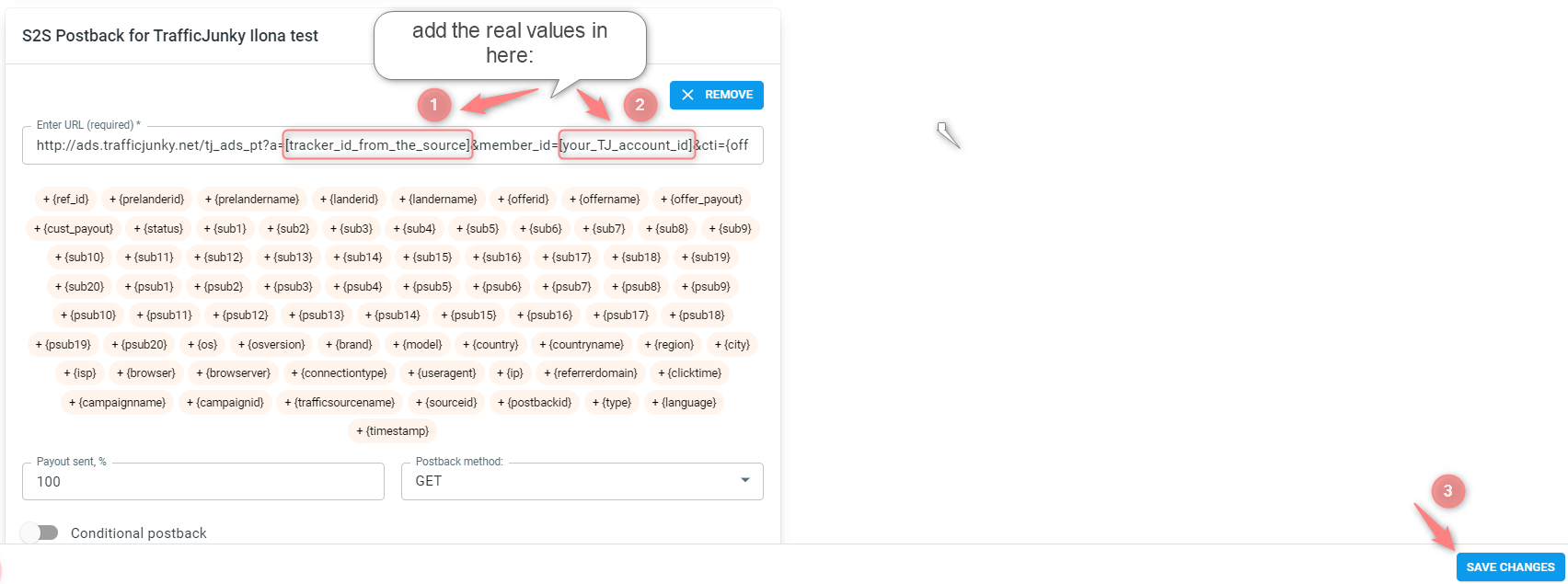Add the {status} macro chip
Viewport: 1568px width, 584px height.
(x=158, y=228)
